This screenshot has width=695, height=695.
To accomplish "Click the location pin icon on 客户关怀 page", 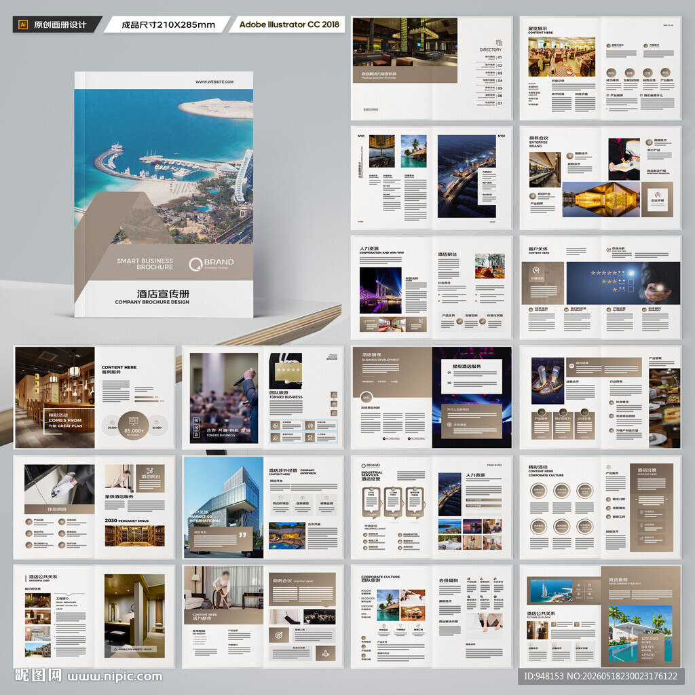I will click(x=536, y=270).
